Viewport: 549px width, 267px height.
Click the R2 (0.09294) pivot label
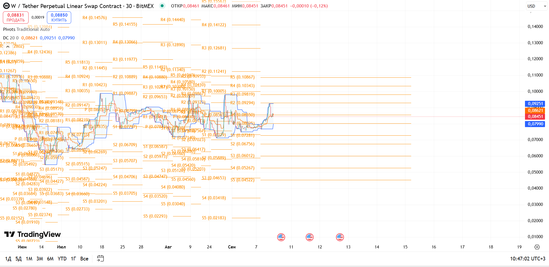242,103
